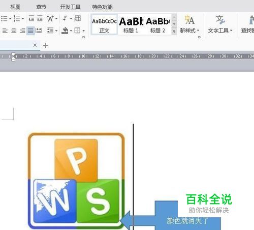Image resolution: width=254 pixels, height=230 pixels.
Task: Toggle justify alignment
Action: pos(30,31)
